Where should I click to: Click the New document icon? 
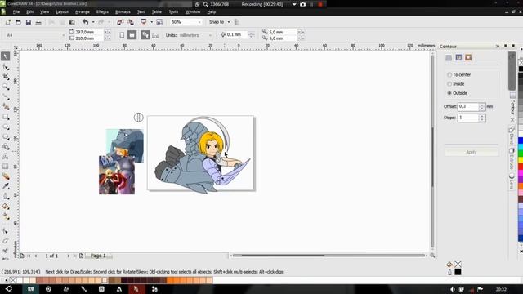[7, 22]
